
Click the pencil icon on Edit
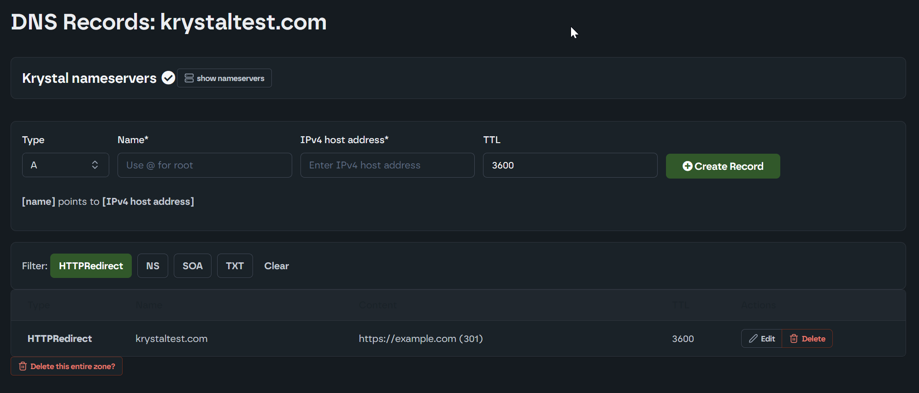(753, 339)
